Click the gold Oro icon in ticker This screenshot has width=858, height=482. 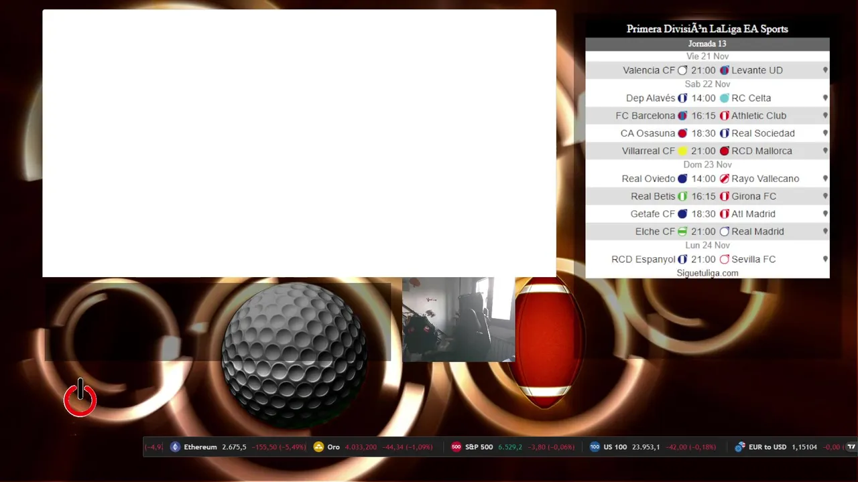pyautogui.click(x=318, y=447)
